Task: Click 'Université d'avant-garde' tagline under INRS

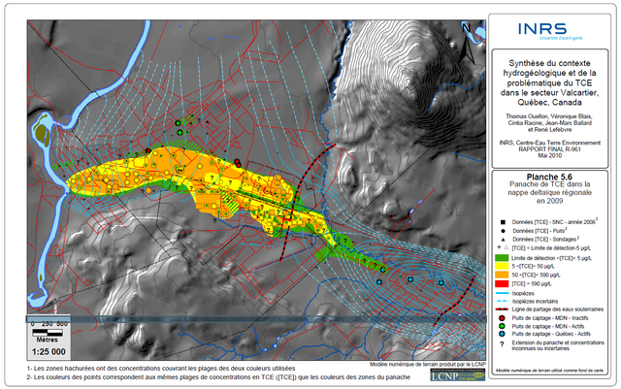Action: pyautogui.click(x=561, y=38)
